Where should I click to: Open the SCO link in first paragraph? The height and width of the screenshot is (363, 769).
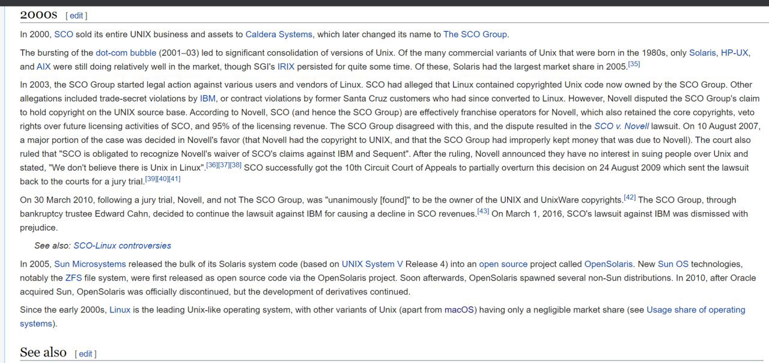pos(64,34)
